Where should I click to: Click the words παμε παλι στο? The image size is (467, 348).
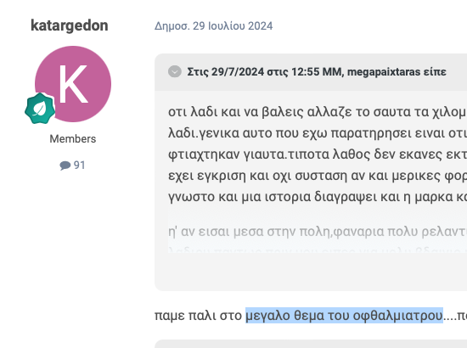pos(198,316)
